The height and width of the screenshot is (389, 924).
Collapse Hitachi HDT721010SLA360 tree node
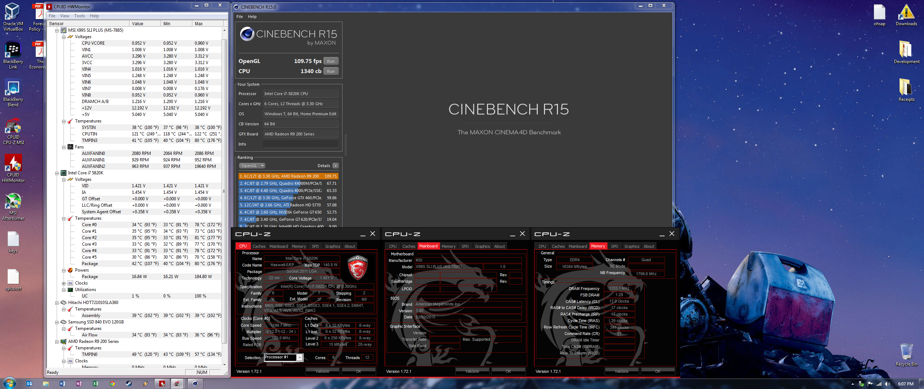coord(57,303)
